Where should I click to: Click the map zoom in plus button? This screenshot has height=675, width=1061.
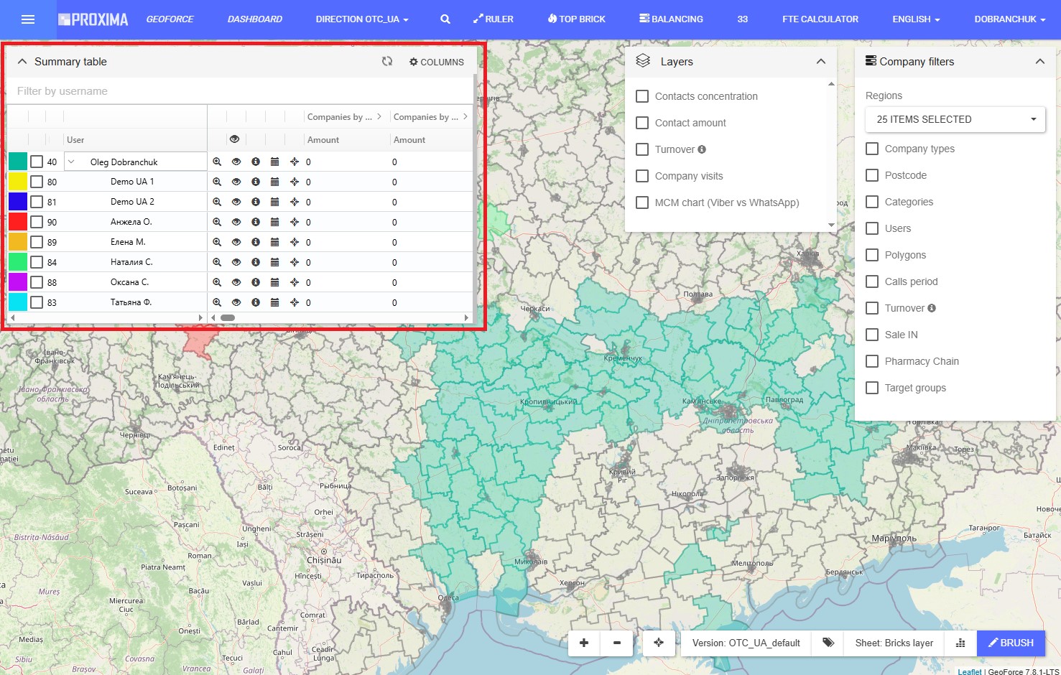(x=584, y=643)
